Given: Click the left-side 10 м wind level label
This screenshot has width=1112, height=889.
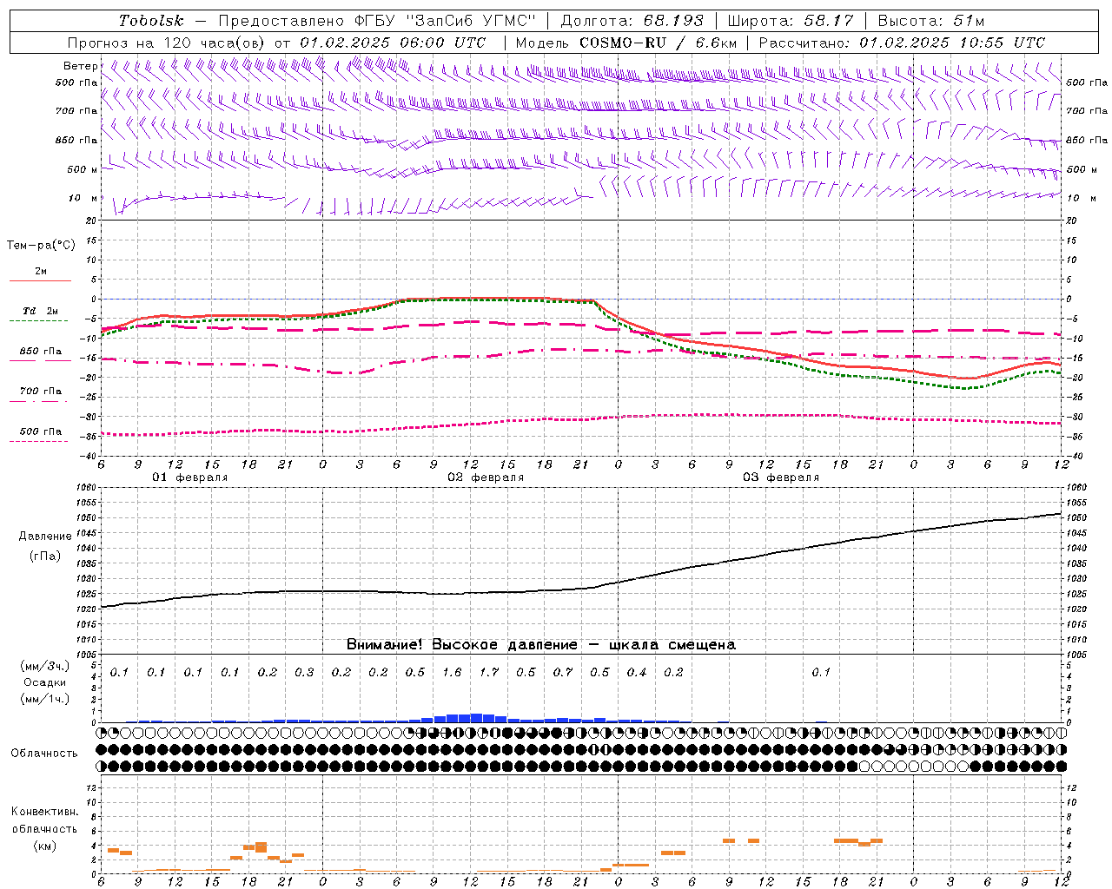Looking at the screenshot, I should (83, 199).
